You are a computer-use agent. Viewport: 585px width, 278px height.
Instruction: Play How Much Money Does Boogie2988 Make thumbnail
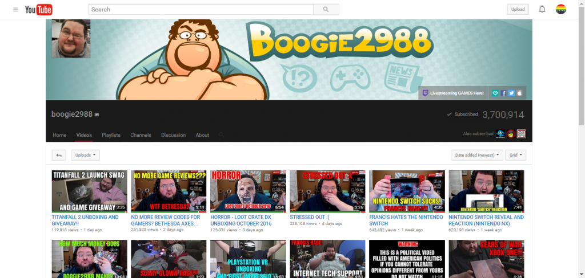click(89, 259)
